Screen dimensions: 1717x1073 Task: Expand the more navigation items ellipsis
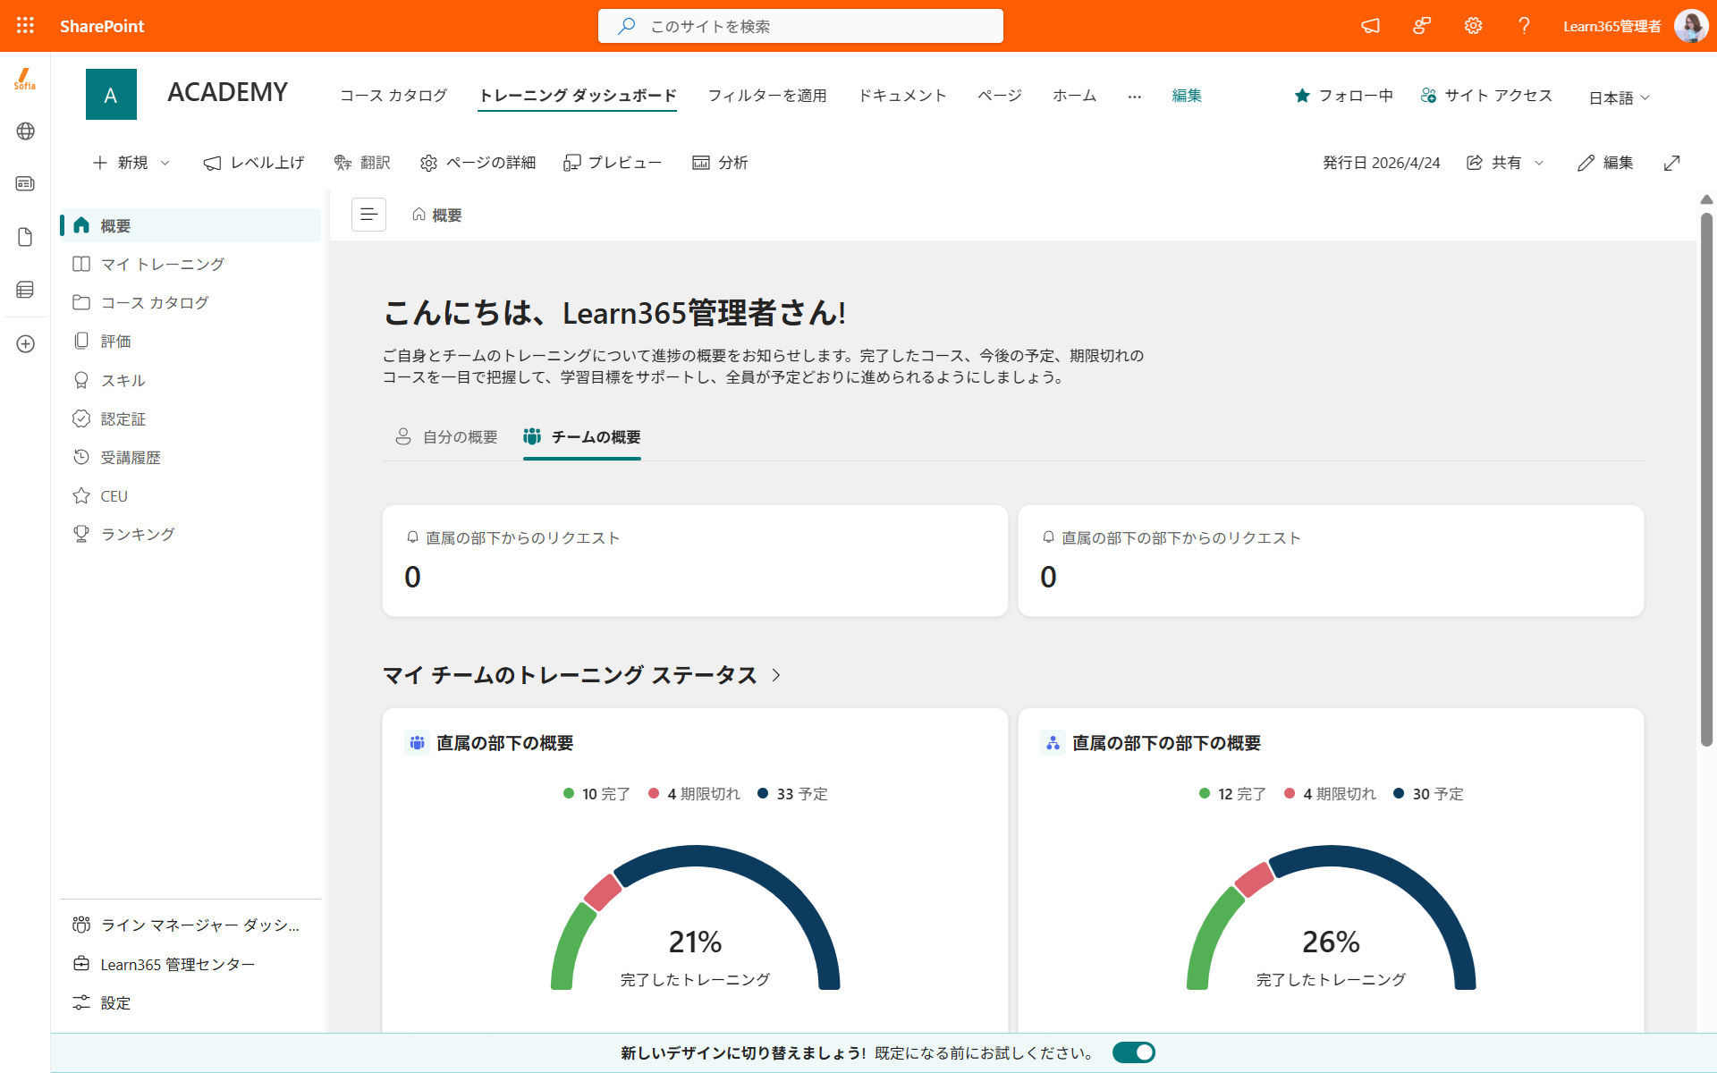1134,96
